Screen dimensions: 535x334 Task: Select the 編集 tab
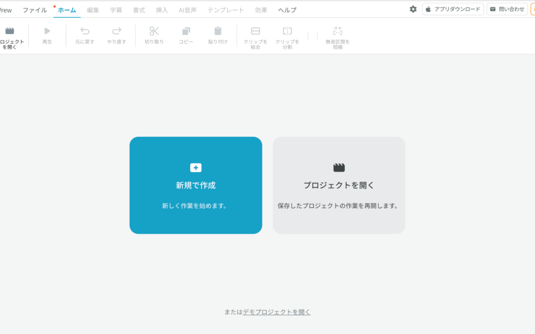[93, 10]
